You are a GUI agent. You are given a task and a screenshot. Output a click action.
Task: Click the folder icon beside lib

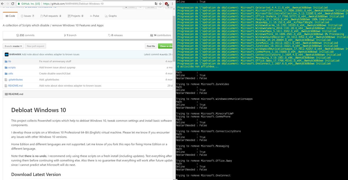6,61
